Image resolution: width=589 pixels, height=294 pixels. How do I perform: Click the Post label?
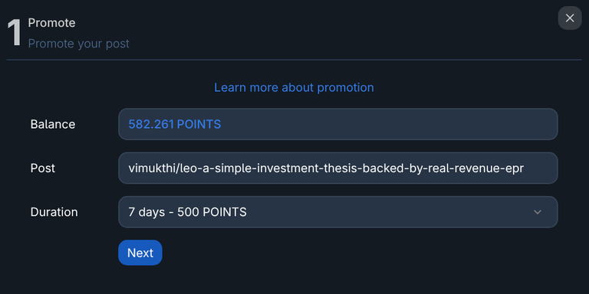pos(42,168)
